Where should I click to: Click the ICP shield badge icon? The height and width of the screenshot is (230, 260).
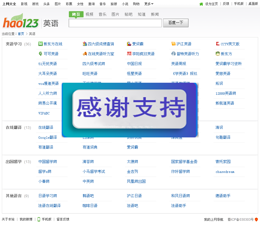click(x=256, y=219)
